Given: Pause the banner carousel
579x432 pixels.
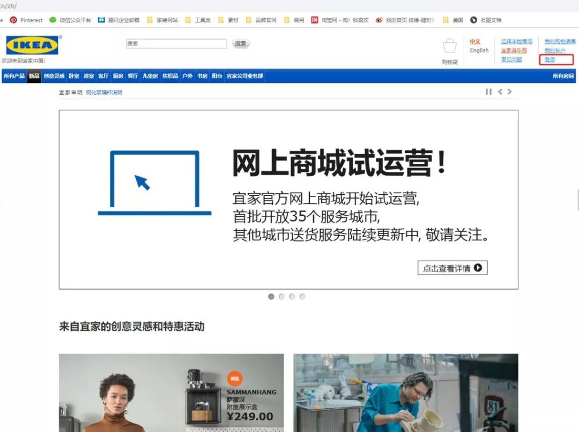Looking at the screenshot, I should [x=488, y=92].
